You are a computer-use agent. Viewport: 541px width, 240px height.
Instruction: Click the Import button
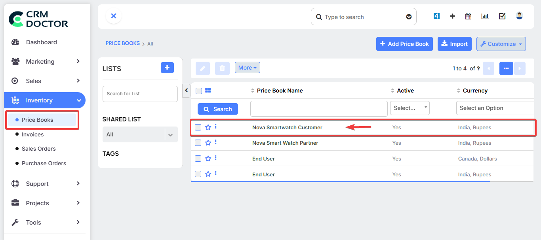click(x=455, y=44)
